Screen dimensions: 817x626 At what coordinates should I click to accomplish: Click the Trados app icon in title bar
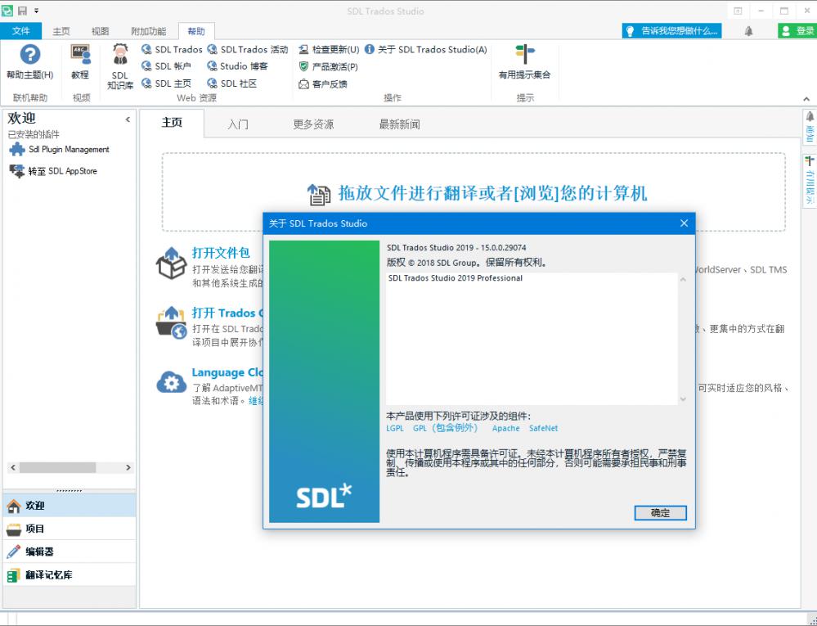(7, 11)
